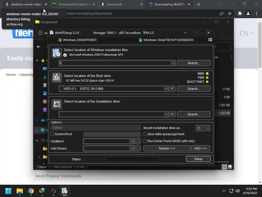Switch to Windows 2000/XP/2003 tab
Screen dimensions: 262x197
coord(77,40)
